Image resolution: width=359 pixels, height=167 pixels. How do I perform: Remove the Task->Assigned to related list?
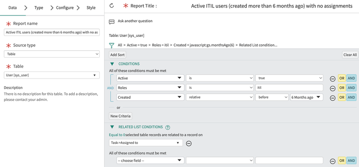click(x=189, y=143)
